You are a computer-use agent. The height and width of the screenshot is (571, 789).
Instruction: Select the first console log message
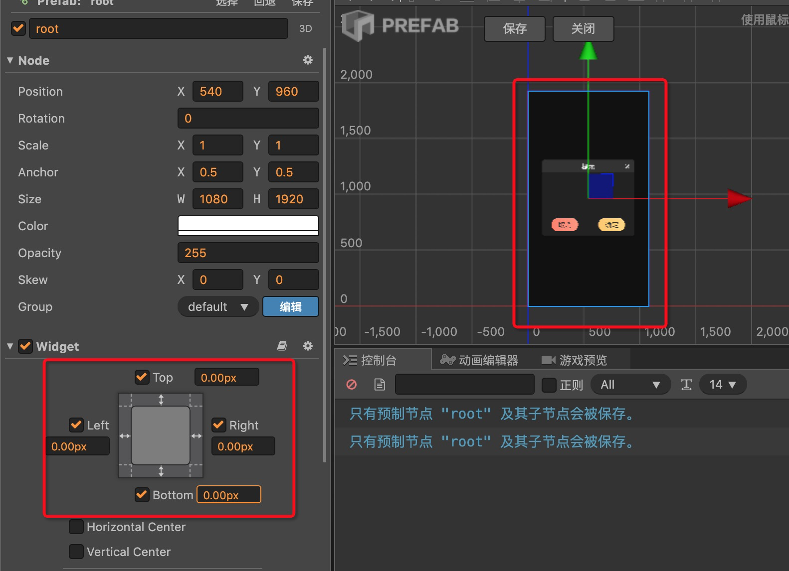click(x=562, y=414)
